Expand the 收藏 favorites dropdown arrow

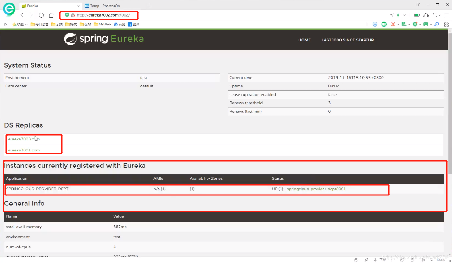click(26, 25)
